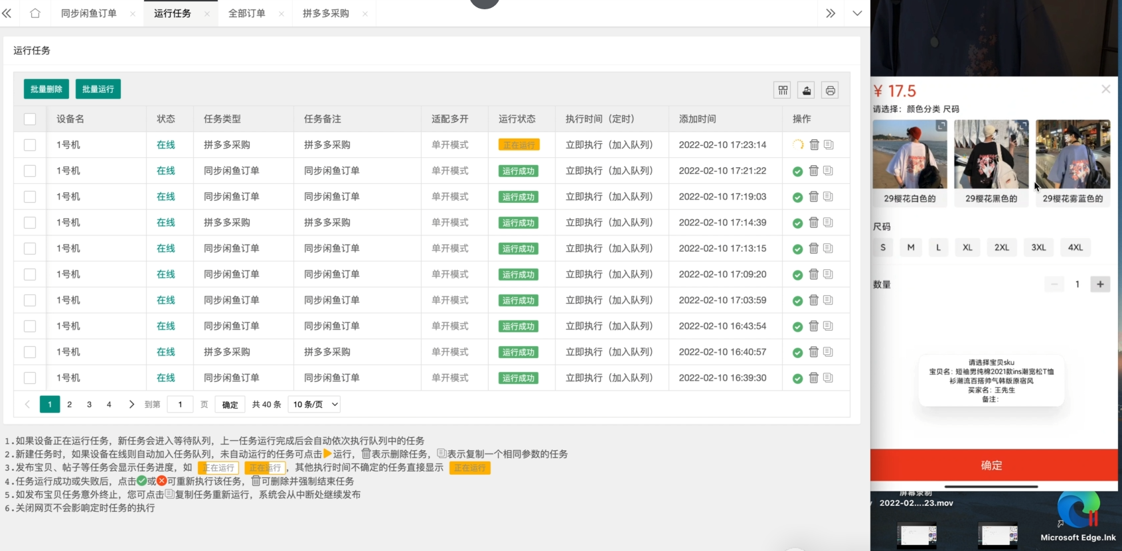Close the 同步闲鱼订单 tab
1122x551 pixels.
click(x=133, y=14)
